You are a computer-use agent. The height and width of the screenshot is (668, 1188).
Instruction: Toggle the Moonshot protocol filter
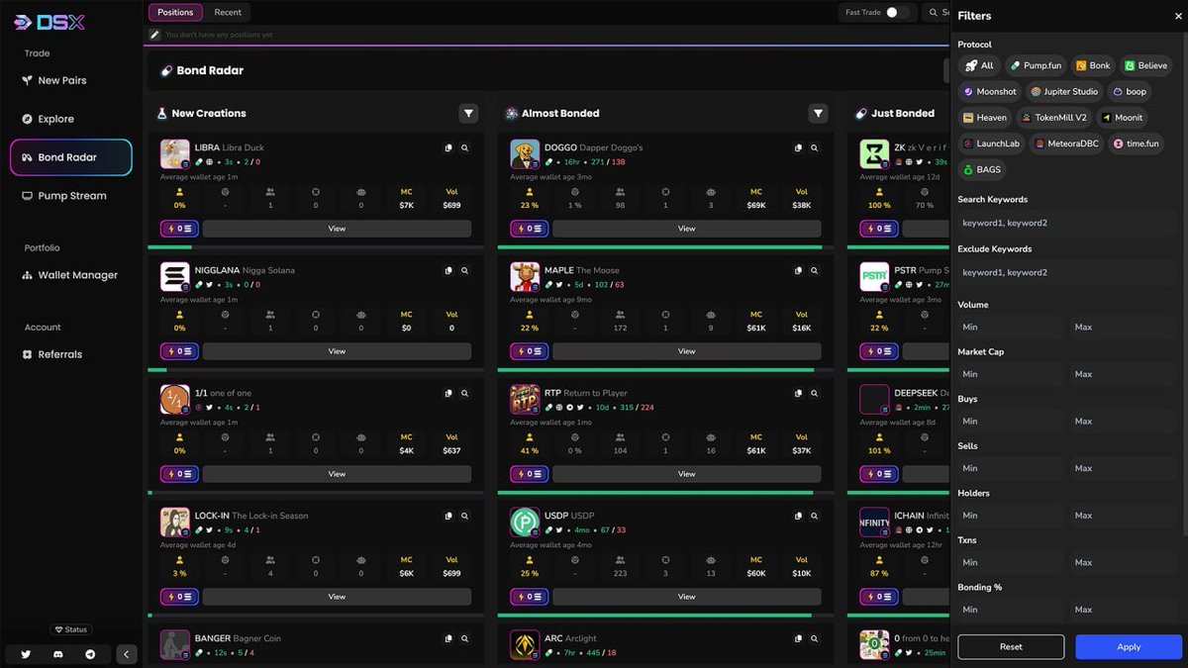pos(990,91)
